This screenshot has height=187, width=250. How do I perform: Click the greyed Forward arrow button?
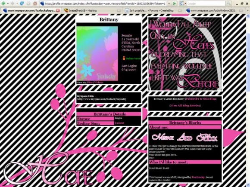point(12,3)
